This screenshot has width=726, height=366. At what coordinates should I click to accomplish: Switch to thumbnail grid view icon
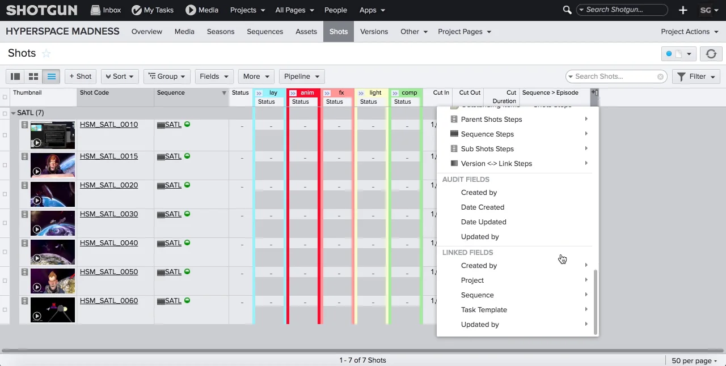33,76
